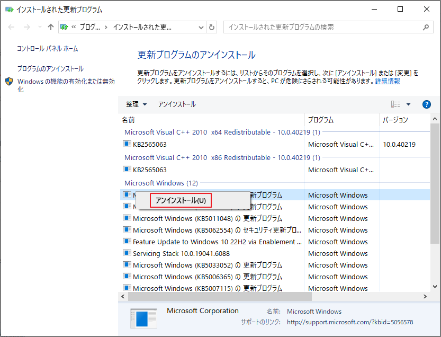
Task: Click the icon beside KB5033052 update
Action: 127,264
